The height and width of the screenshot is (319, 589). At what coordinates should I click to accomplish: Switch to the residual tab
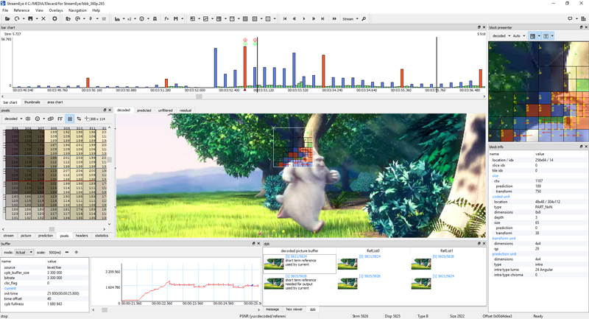pos(186,111)
